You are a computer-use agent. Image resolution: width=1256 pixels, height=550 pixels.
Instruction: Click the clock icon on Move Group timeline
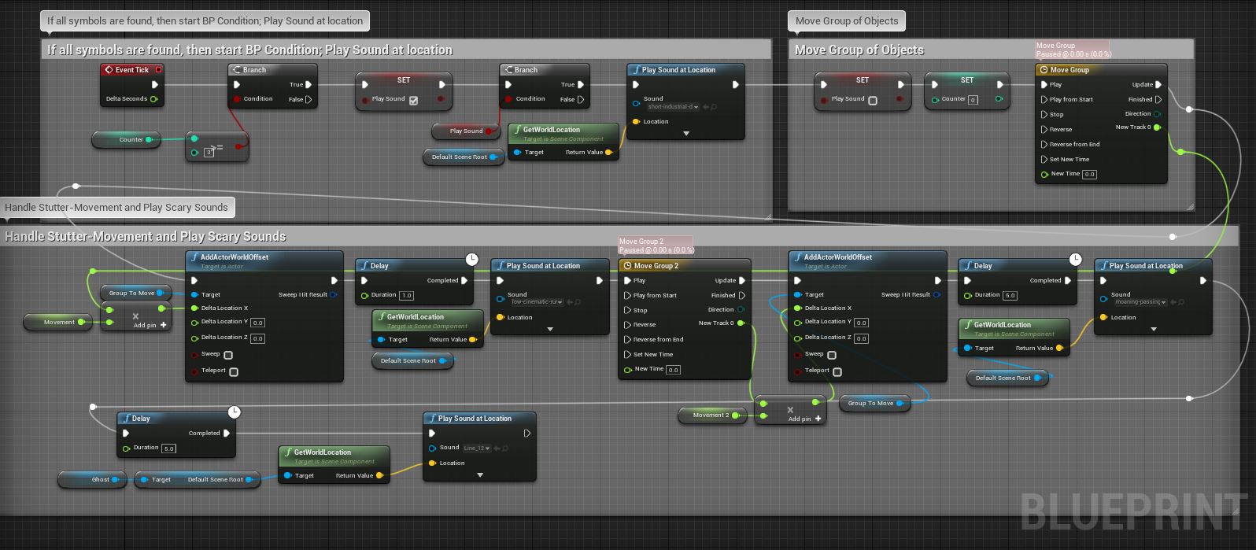[1044, 70]
